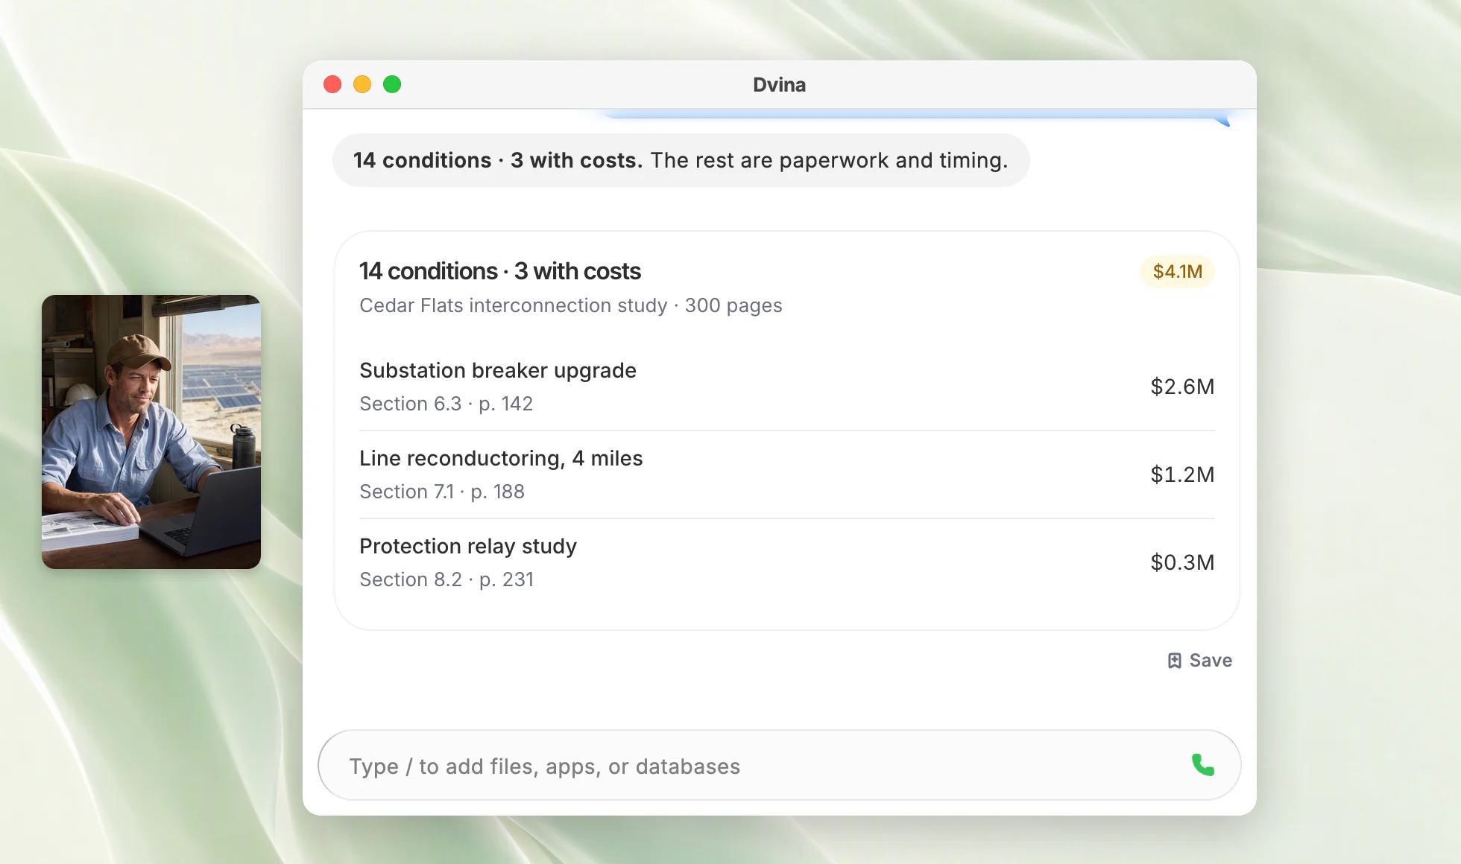
Task: Click the Dvina window title
Action: coord(779,85)
